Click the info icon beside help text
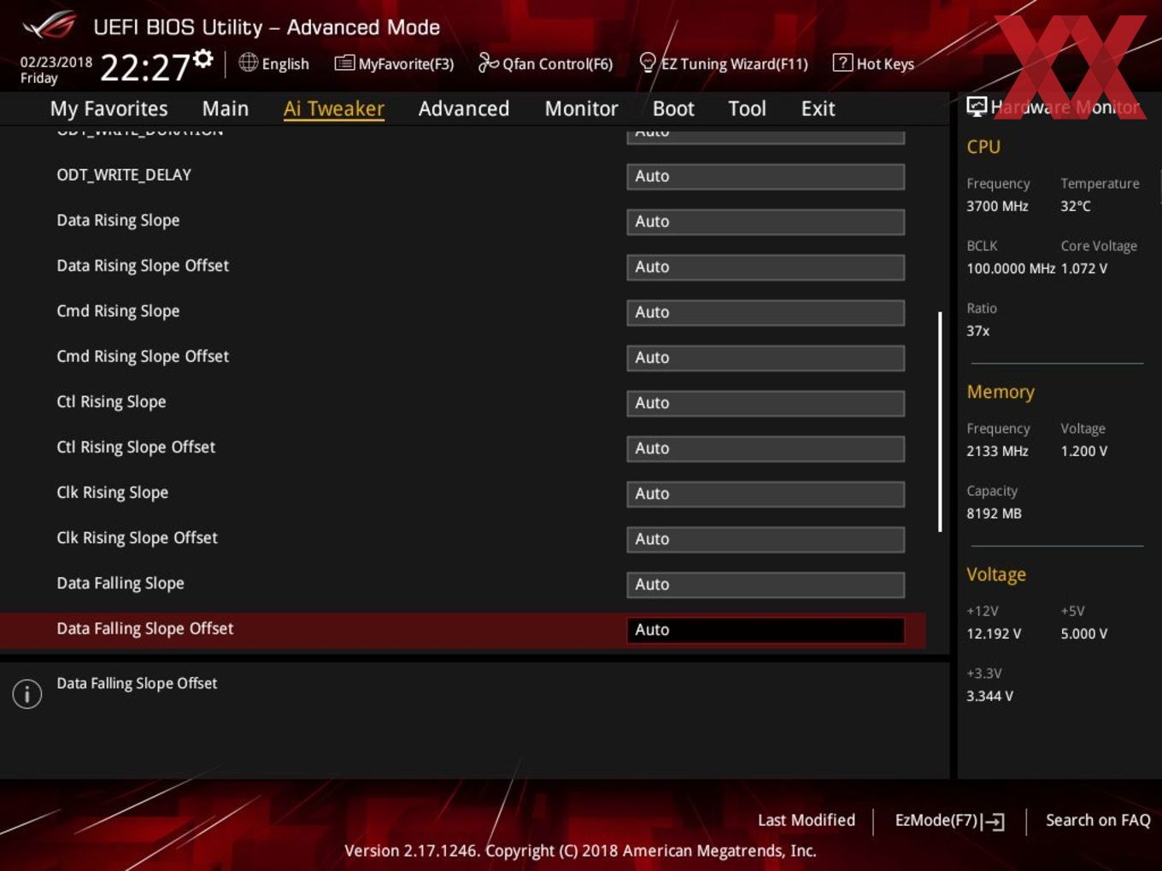 click(27, 693)
